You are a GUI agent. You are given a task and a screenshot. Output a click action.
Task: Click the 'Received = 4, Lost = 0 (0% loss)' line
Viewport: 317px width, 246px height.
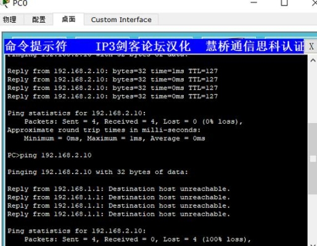(x=133, y=122)
